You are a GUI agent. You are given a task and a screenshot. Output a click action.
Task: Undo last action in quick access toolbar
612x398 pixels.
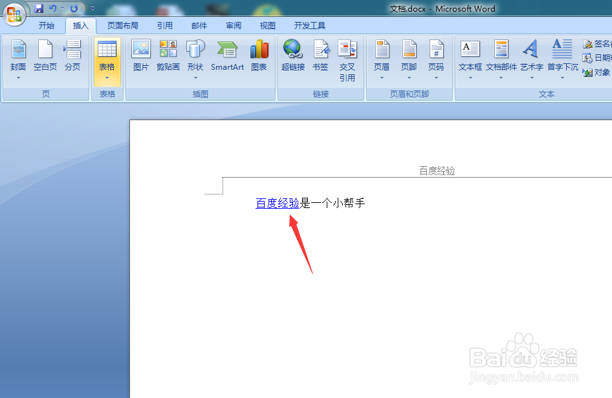(53, 8)
